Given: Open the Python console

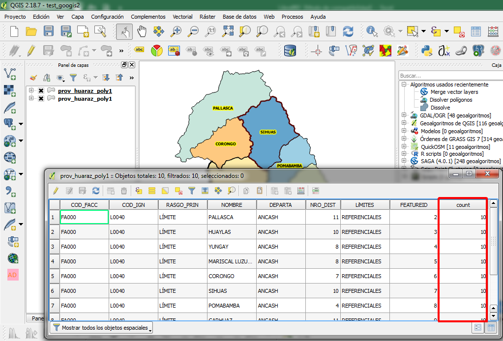Looking at the screenshot, I should point(426,51).
